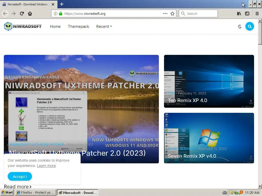Click the 11:20 AM system clock
Viewport: 262px width, 196px height.
click(252, 193)
